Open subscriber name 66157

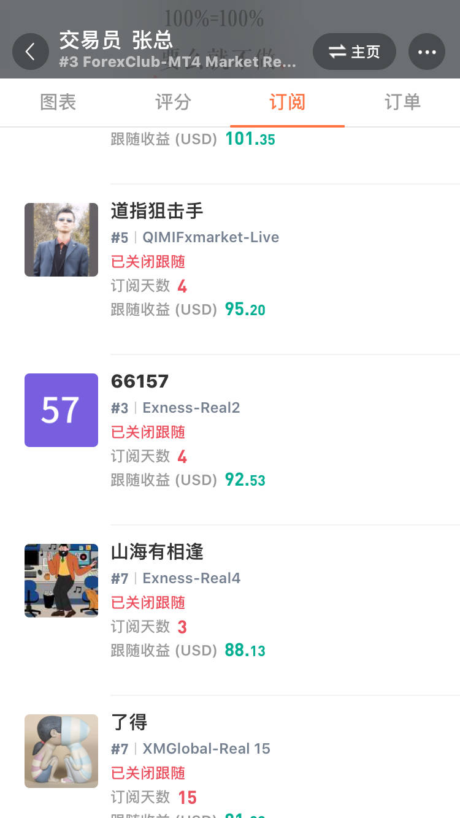tap(140, 381)
